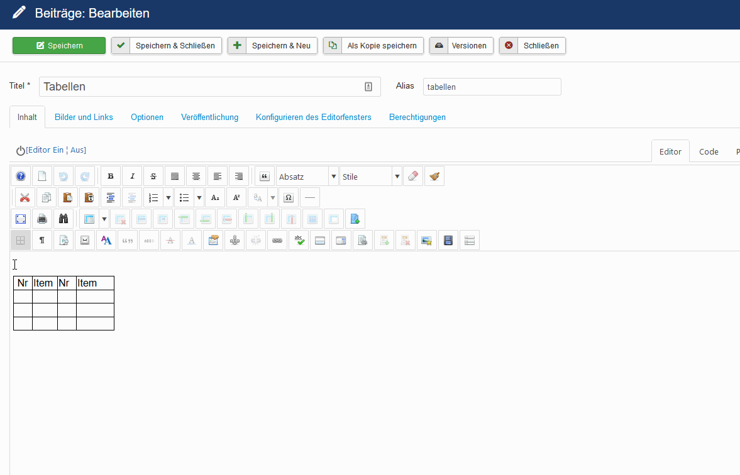Click the undo icon

click(x=64, y=177)
